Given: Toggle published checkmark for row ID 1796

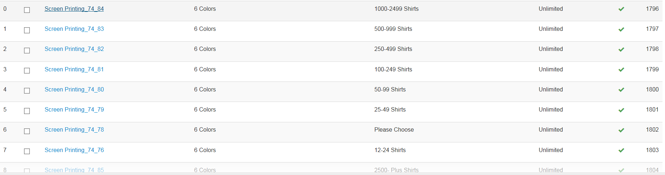Looking at the screenshot, I should pos(621,9).
